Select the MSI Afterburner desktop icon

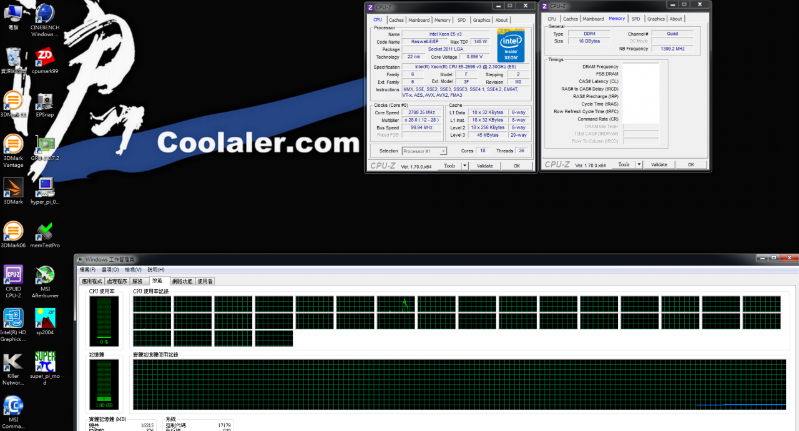(x=44, y=282)
